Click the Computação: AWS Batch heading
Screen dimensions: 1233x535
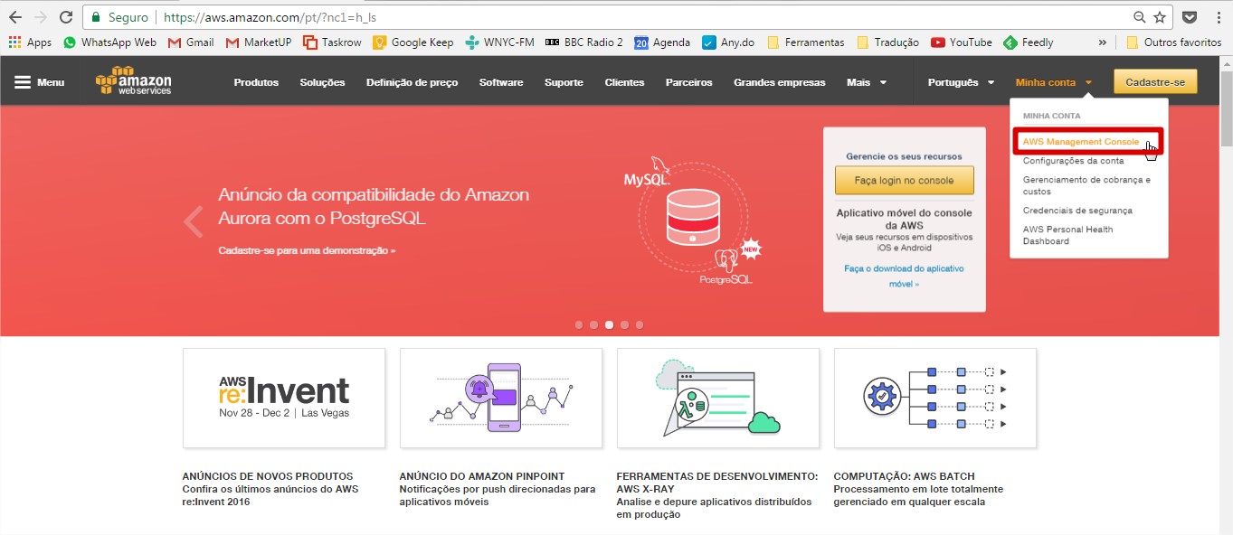[x=904, y=476]
